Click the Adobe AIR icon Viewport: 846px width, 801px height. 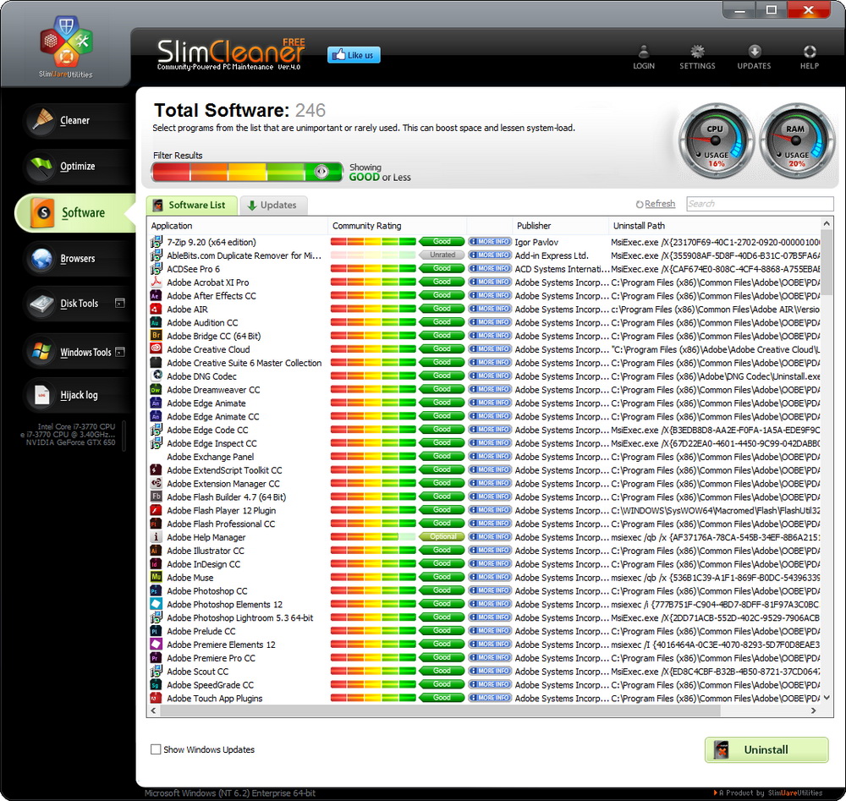tap(156, 309)
